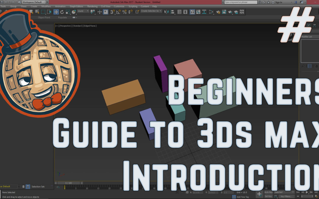This screenshot has height=199, width=319.
Task: Choose the Rectangular Selection Region tool
Action: 43,12
